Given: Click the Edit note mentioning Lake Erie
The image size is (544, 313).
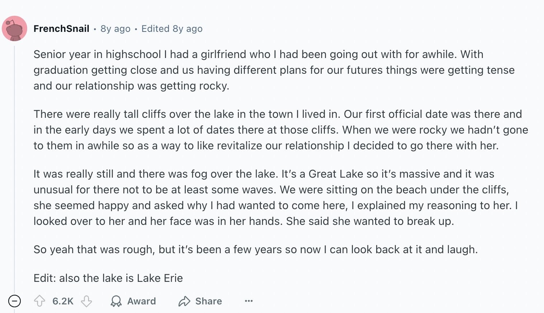Looking at the screenshot, I should (108, 278).
